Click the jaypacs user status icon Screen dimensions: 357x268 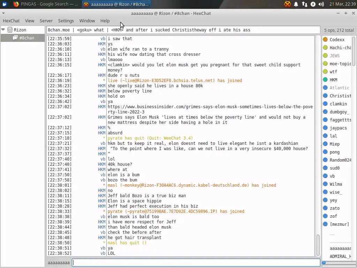(x=325, y=128)
